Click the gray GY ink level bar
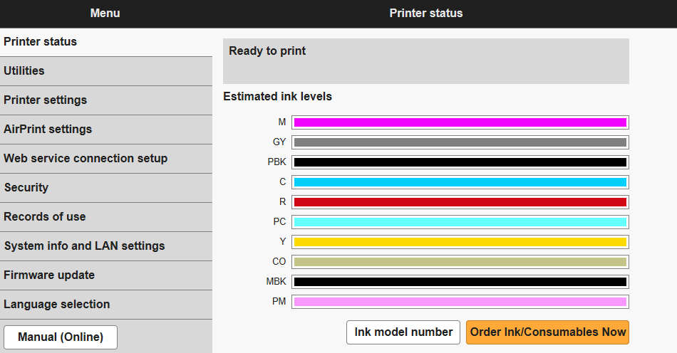 click(x=460, y=142)
